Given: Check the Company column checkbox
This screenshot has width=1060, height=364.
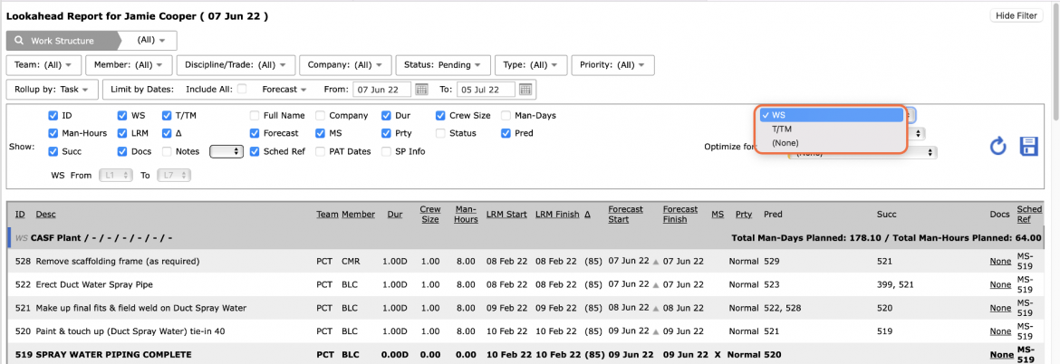Looking at the screenshot, I should (x=320, y=116).
